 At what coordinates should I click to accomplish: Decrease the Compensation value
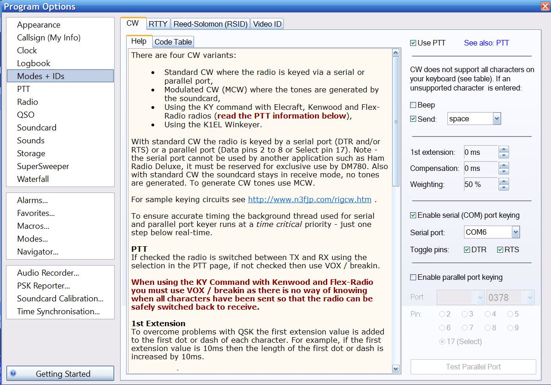pos(504,171)
